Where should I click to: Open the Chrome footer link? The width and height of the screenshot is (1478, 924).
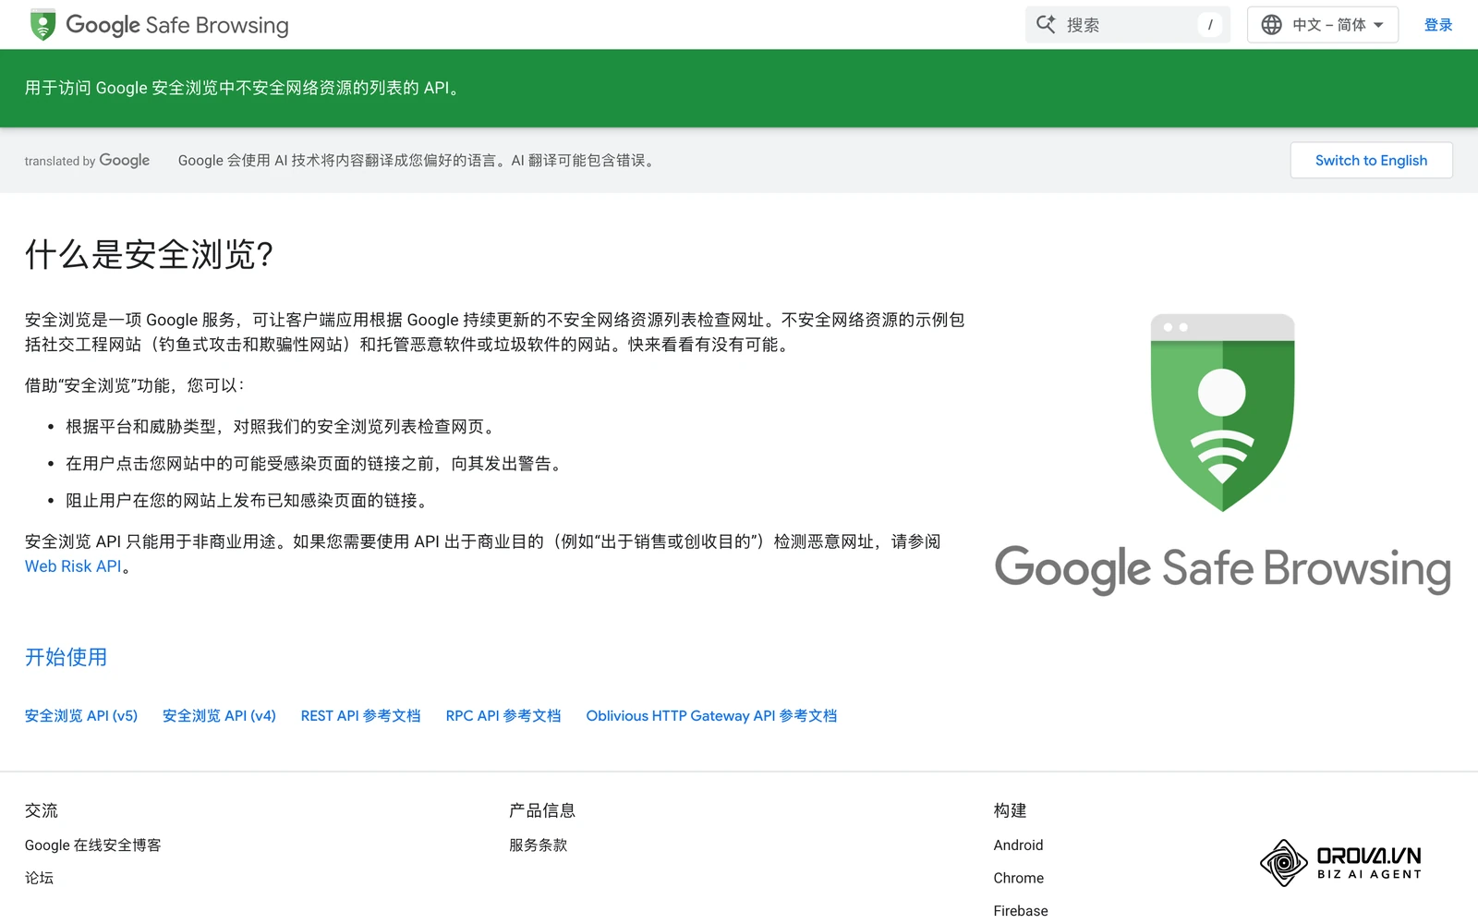click(1019, 878)
